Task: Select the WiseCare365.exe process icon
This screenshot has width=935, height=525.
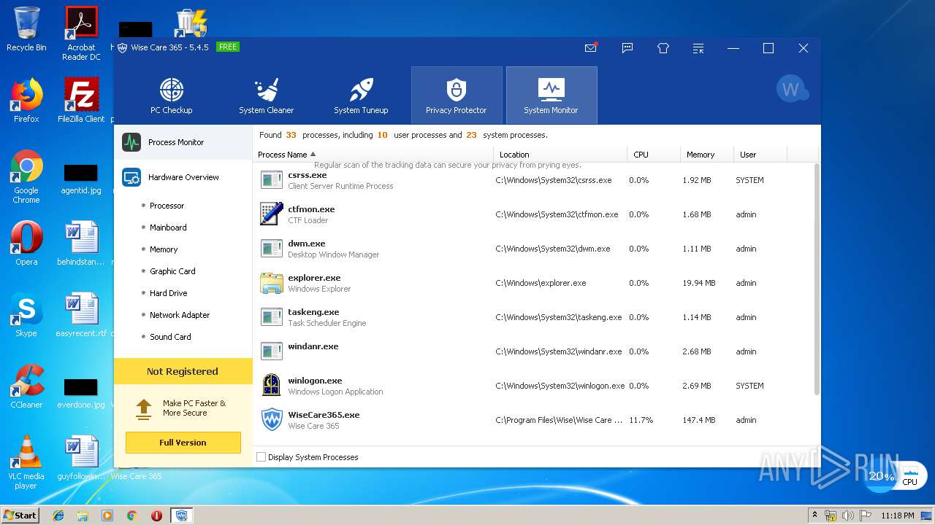Action: pos(272,420)
